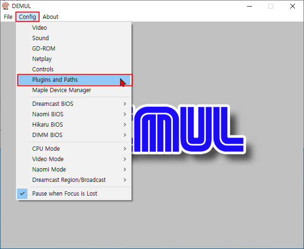Expand the Dreamcast Region/Broadcast submenu
The width and height of the screenshot is (304, 249).
click(x=74, y=180)
